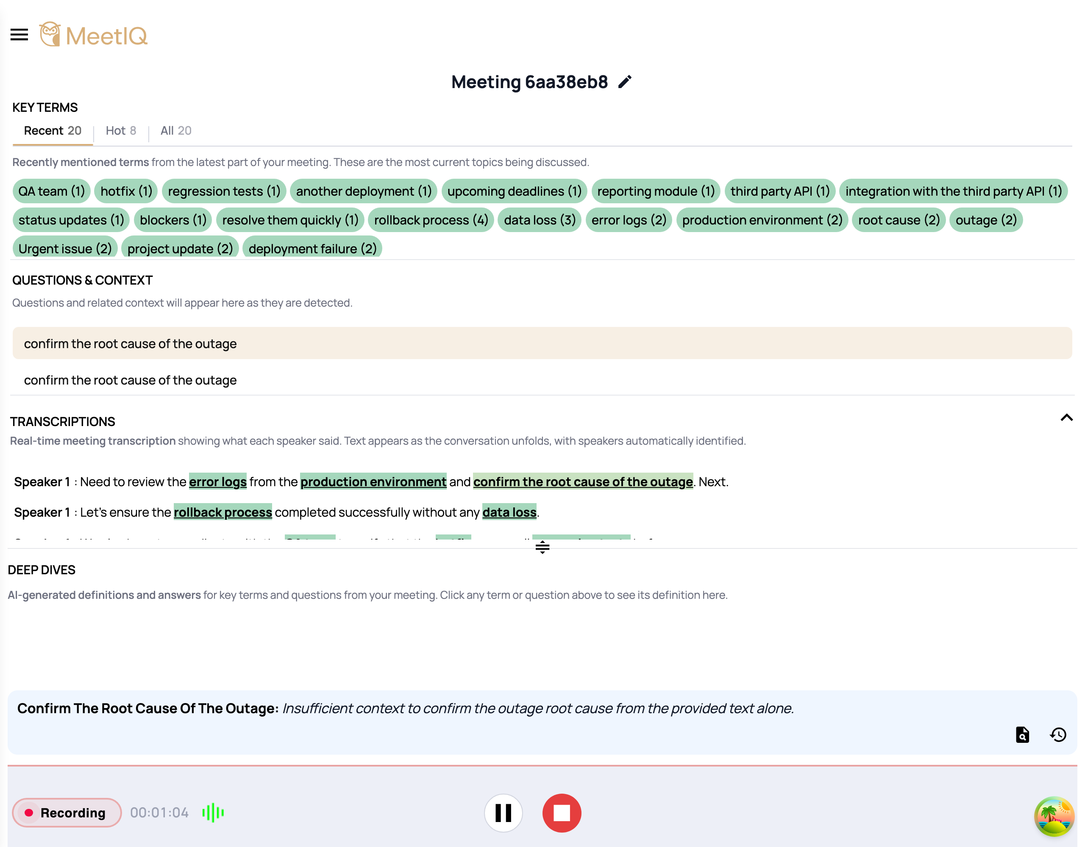
Task: Switch to the Hot 8 tab
Action: point(121,130)
